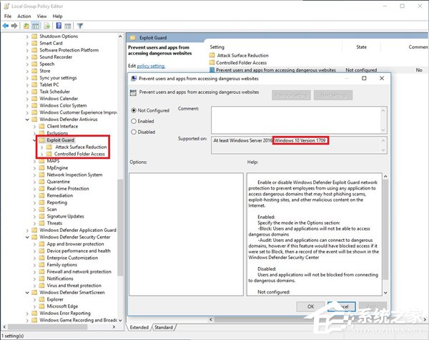
Task: Click the folder icon beside Threats
Action: tap(41, 223)
